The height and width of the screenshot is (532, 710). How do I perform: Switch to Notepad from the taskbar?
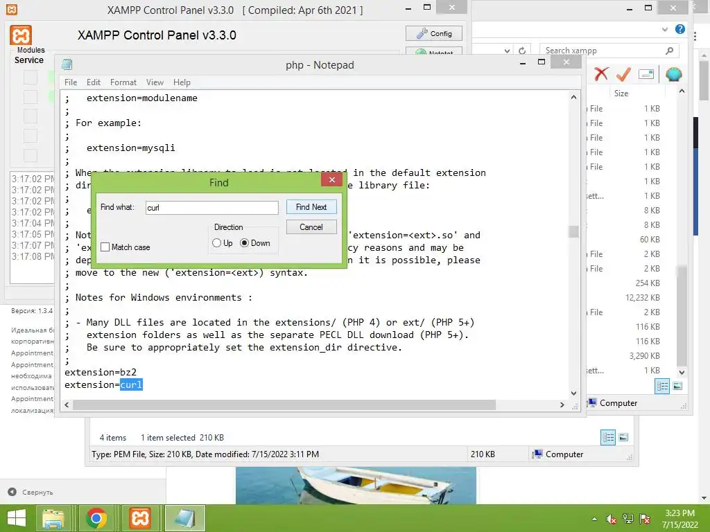click(184, 518)
